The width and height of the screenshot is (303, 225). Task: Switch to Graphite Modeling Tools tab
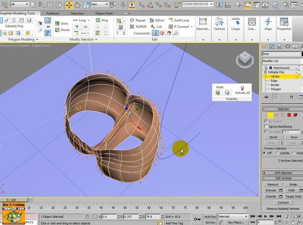[17, 13]
